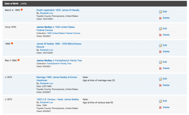Click the Edit text for Death registration 1935
Screen dimensions: 189x115
[165, 12]
